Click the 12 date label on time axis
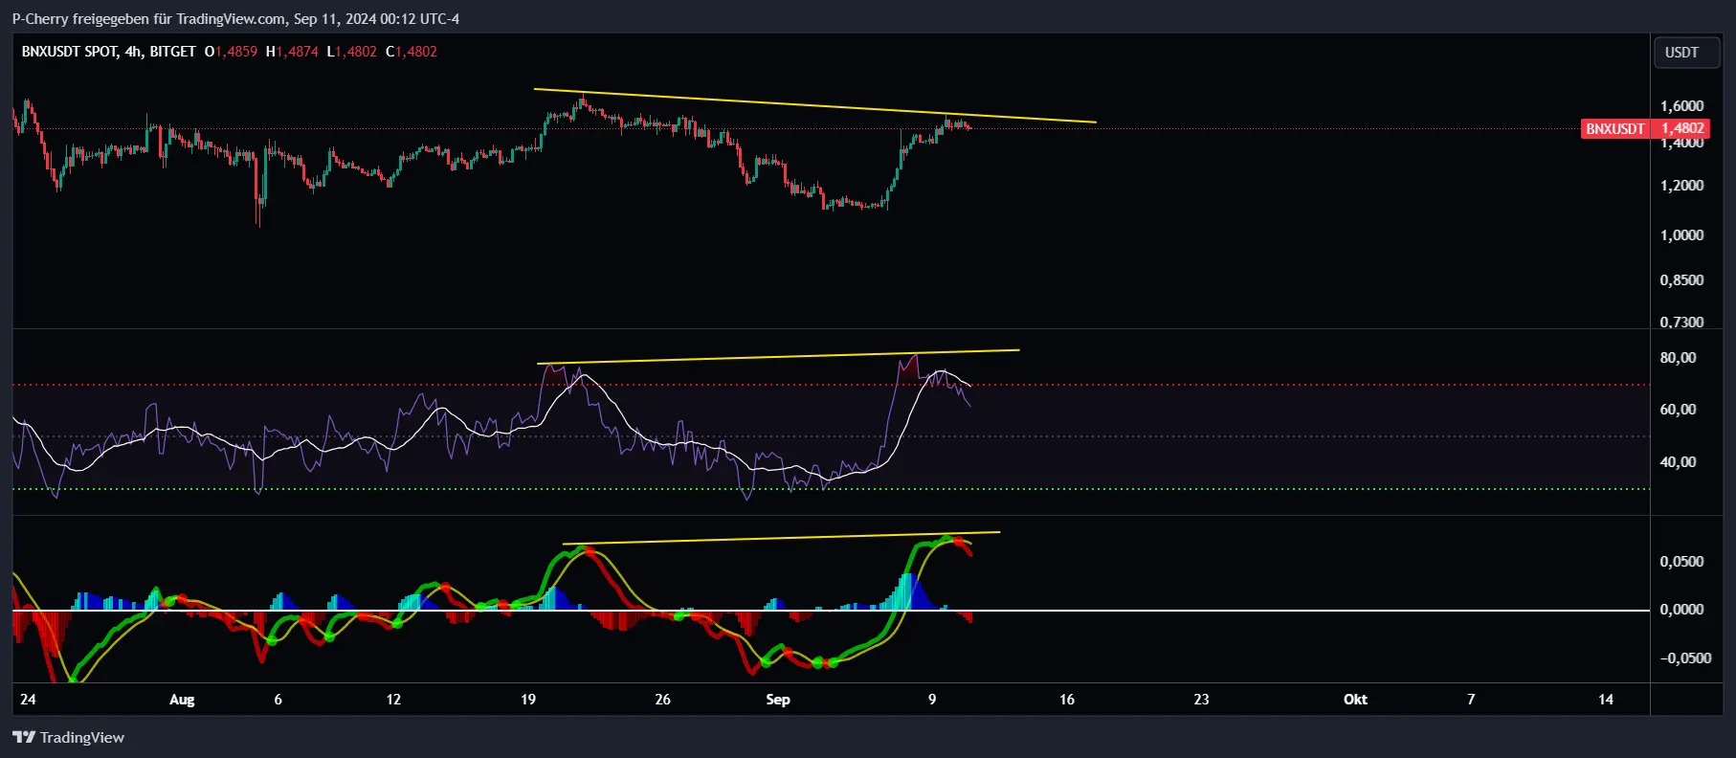1736x758 pixels. click(x=393, y=700)
